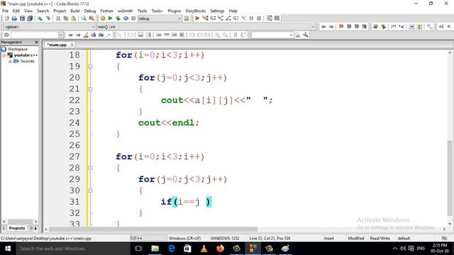This screenshot has width=454, height=255.
Task: Open the search text combo box arrow
Action: click(61, 35)
